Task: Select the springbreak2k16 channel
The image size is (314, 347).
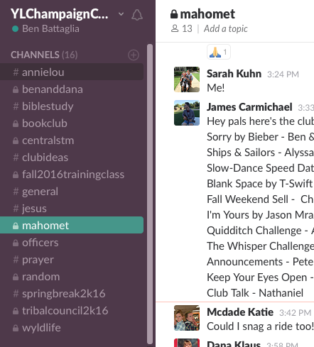Action: [72, 294]
